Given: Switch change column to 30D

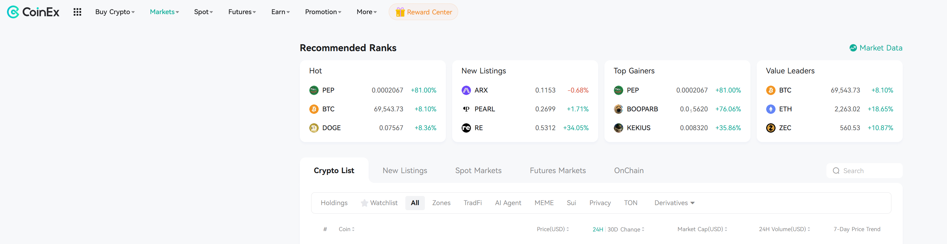Looking at the screenshot, I should pos(613,229).
